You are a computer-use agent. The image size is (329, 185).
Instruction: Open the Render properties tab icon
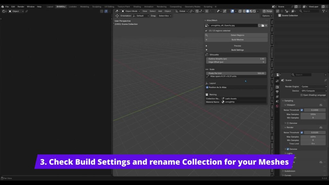(x=277, y=87)
